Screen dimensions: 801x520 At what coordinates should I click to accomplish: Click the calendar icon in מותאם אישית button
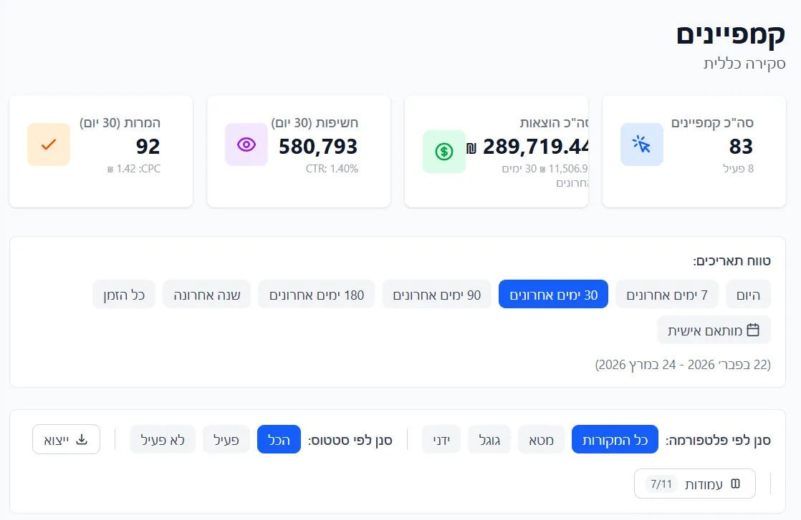coord(753,330)
